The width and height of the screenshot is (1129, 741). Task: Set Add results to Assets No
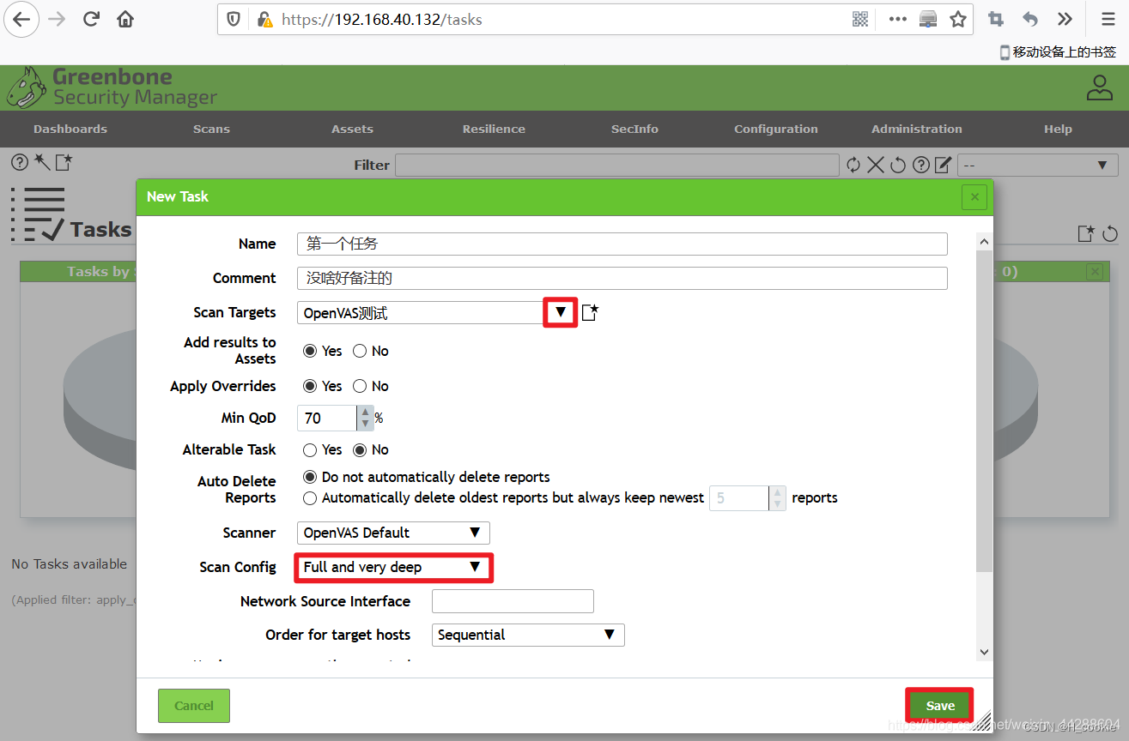360,351
